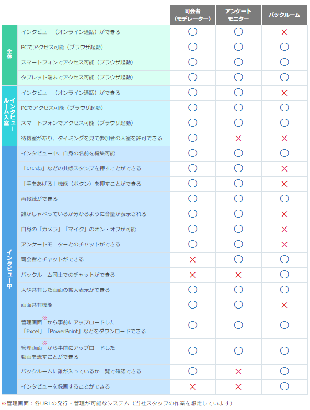The width and height of the screenshot is (310, 410).
Task: Click the green 全体 category label
Action: 9,55
